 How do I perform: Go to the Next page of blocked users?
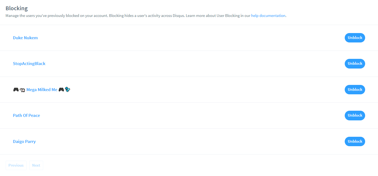point(36,165)
